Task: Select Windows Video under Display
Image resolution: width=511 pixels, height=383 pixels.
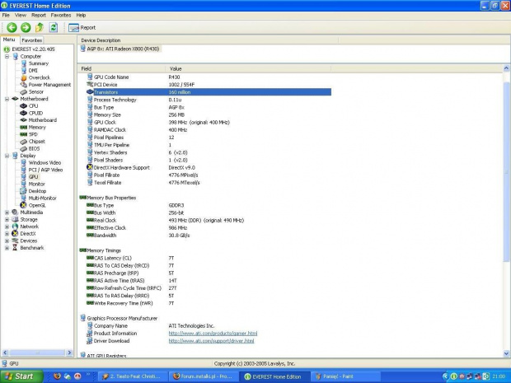Action: [x=44, y=162]
